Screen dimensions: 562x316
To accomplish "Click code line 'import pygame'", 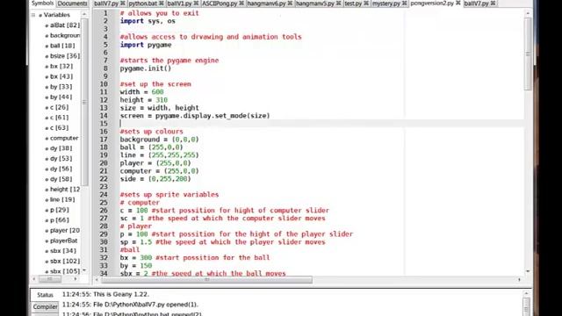I will pyautogui.click(x=146, y=45).
